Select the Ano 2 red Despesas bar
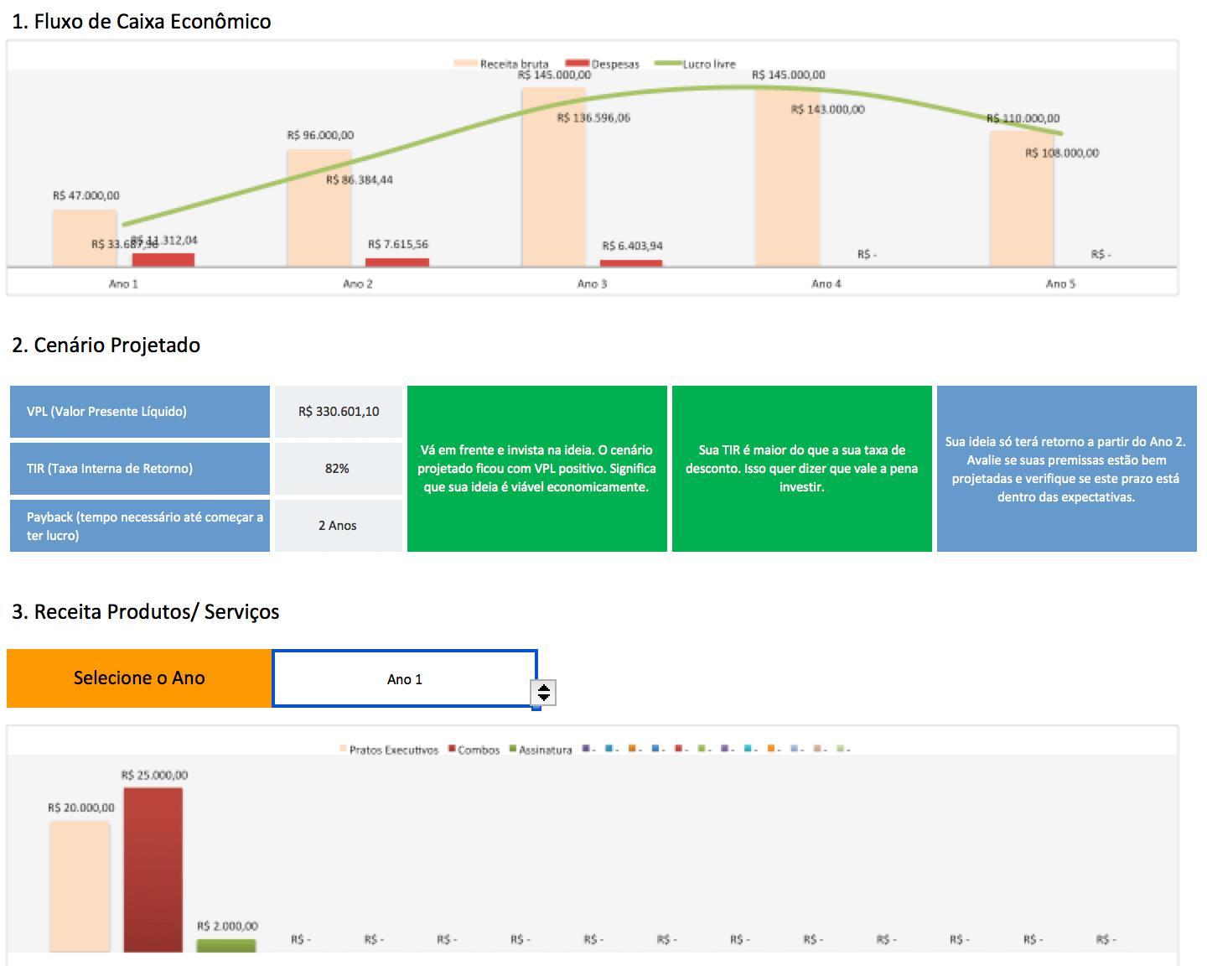The width and height of the screenshot is (1207, 966). 397,262
